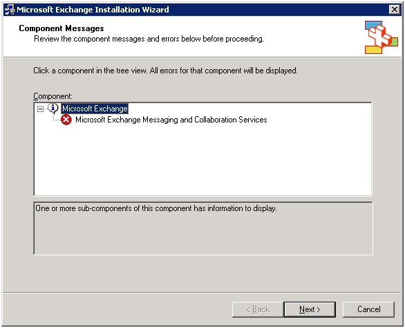
Task: Click the blue info icon beside Microsoft Exchange
Action: coord(53,109)
